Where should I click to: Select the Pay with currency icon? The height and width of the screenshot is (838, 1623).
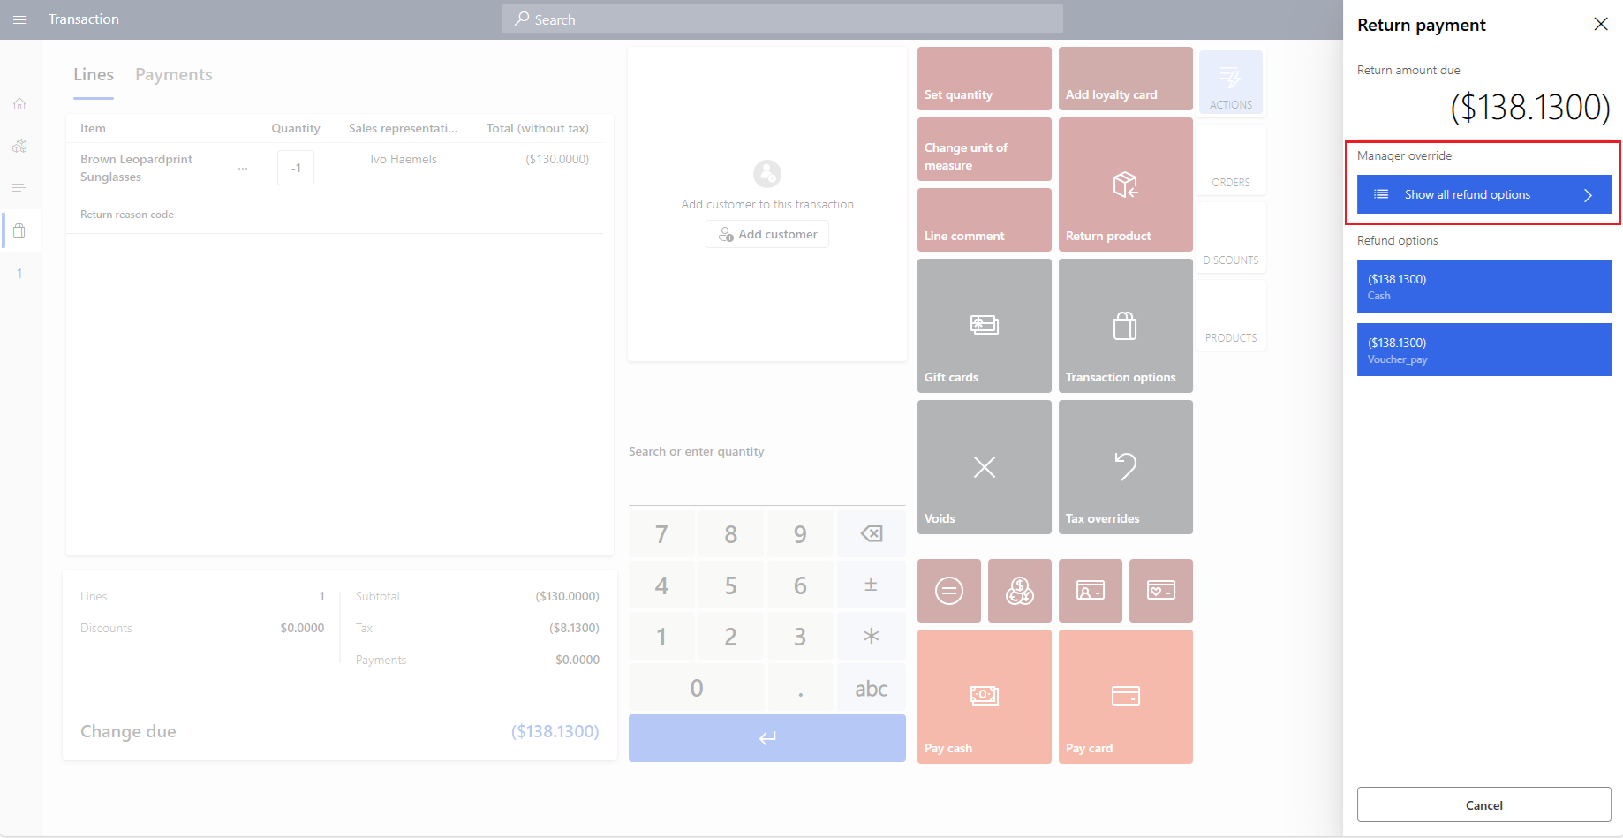click(1019, 591)
